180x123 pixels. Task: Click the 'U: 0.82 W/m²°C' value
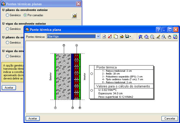click(108, 90)
